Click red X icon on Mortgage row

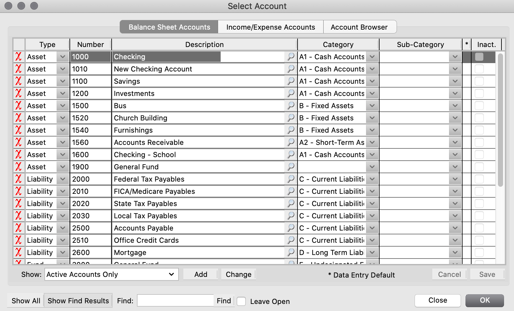(x=19, y=252)
